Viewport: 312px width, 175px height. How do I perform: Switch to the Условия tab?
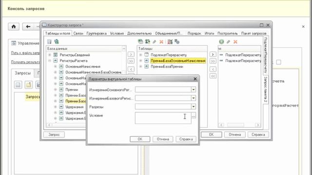coord(117,34)
